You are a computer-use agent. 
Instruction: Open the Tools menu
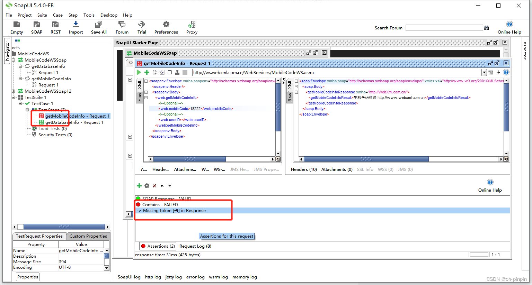tap(89, 15)
